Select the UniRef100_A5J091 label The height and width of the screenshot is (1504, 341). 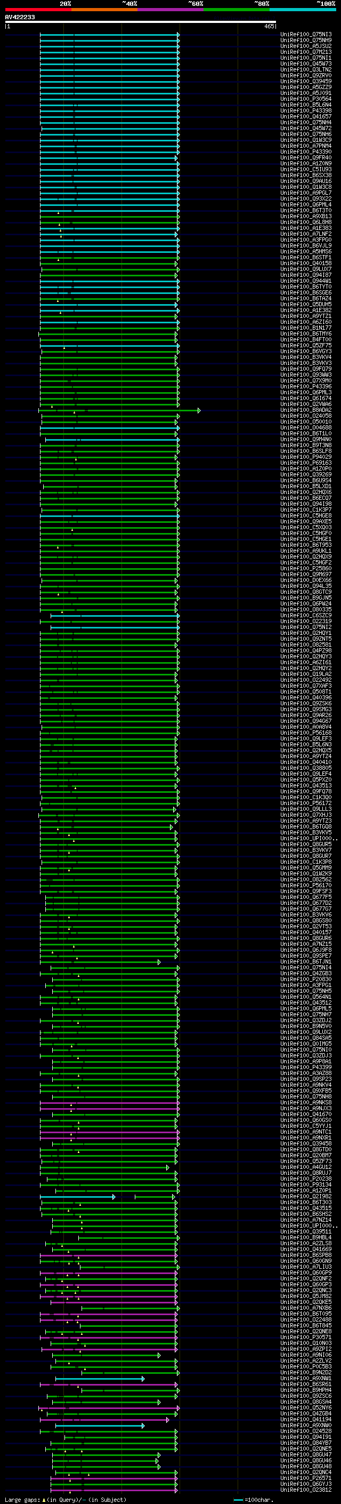(x=306, y=93)
